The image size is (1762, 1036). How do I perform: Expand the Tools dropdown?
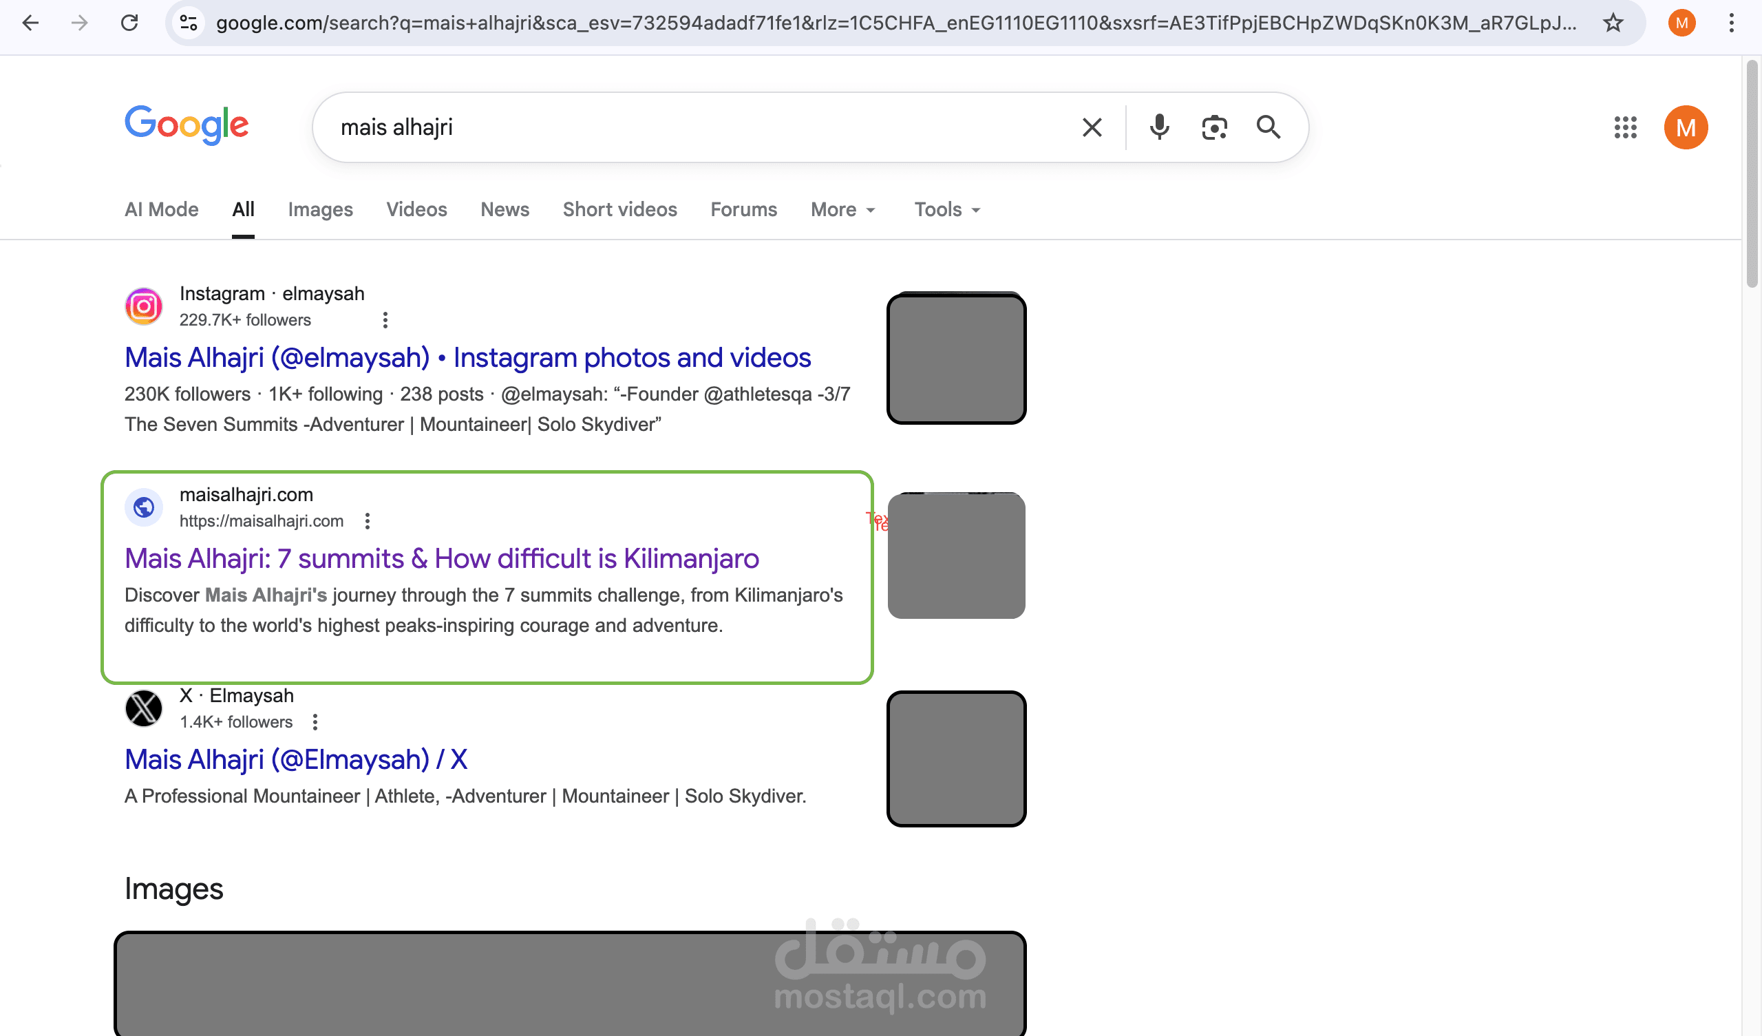tap(948, 209)
